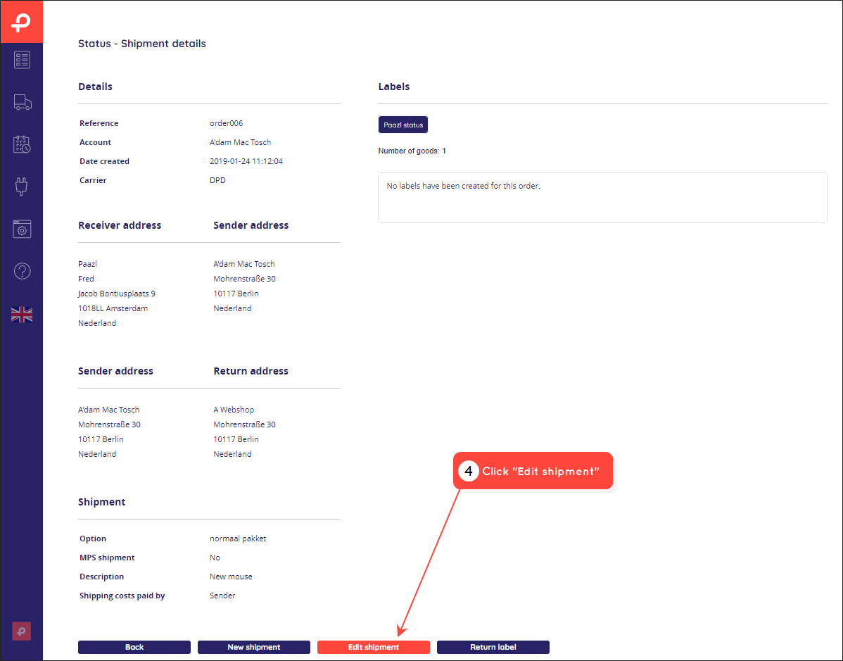The image size is (843, 661).
Task: Click the Paazl logo at top of sidebar
Action: 22,22
